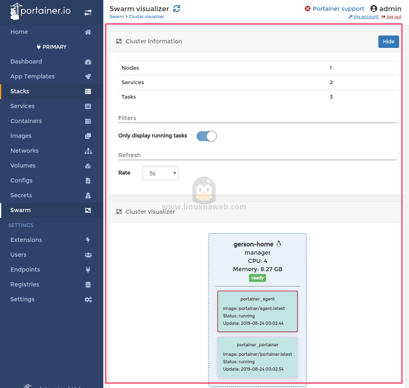409x388 pixels.
Task: Click the Tasks row value 3
Action: [331, 97]
